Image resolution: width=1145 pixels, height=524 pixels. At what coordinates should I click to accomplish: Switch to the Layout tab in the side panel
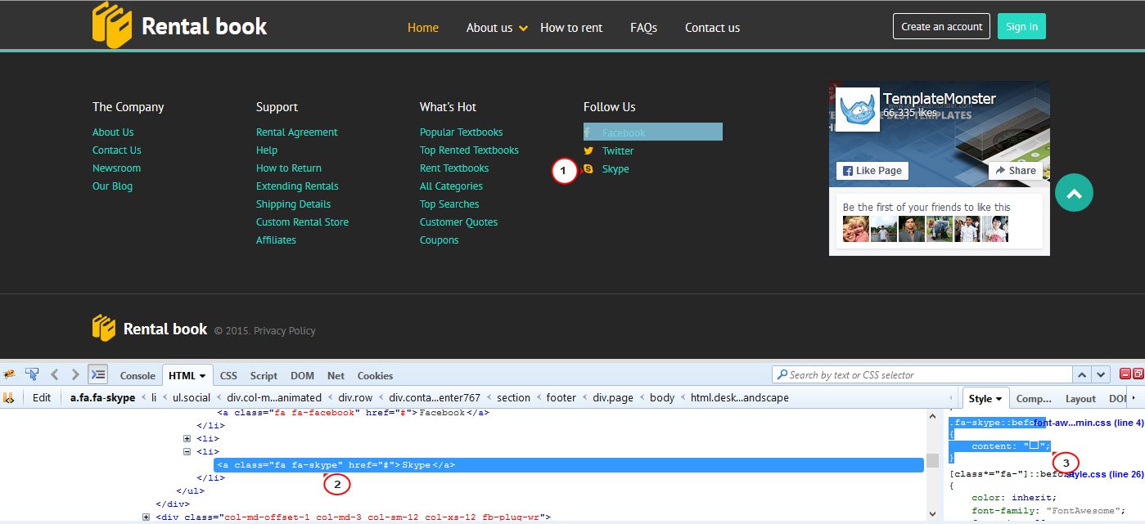(1080, 398)
